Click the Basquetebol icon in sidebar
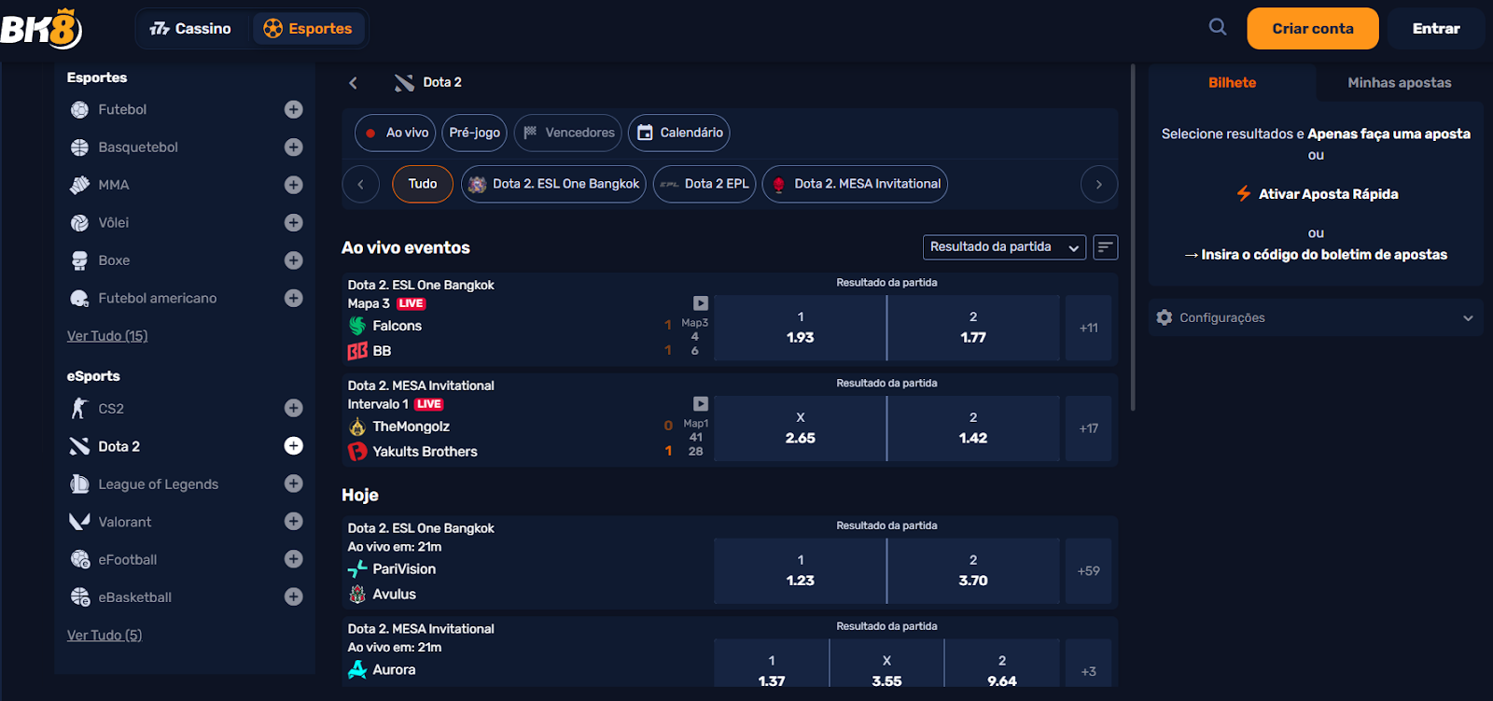 pos(79,147)
